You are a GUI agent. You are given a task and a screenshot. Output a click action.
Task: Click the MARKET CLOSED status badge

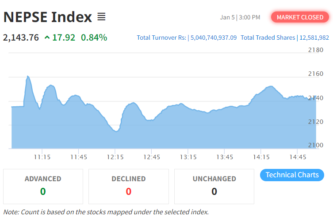click(300, 17)
